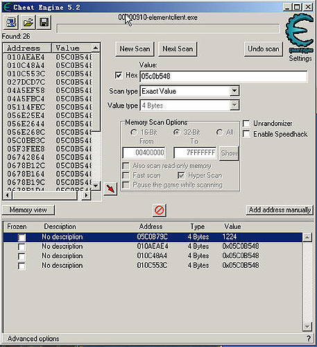Enable the Unrandomizer checkbox
The height and width of the screenshot is (347, 317).
246,124
